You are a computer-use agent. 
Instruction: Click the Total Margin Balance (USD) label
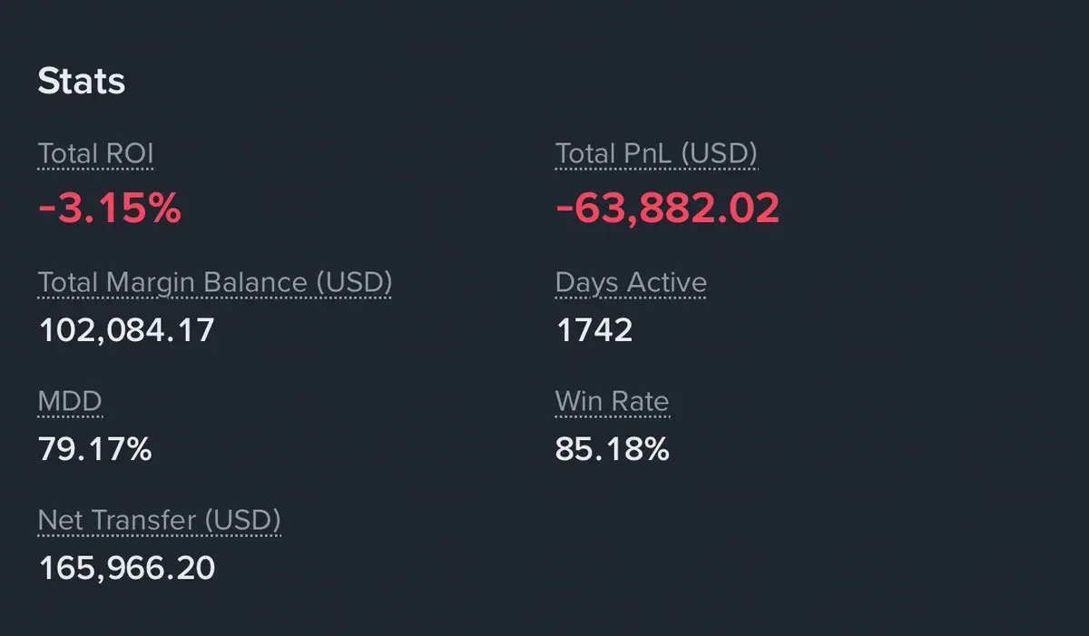(x=214, y=283)
